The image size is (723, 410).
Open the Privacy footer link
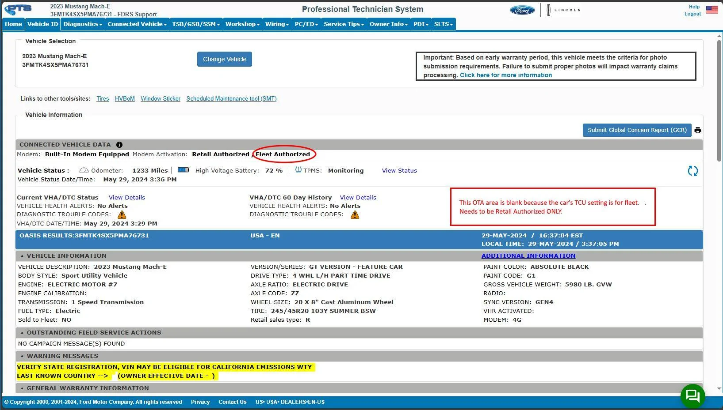coord(200,402)
